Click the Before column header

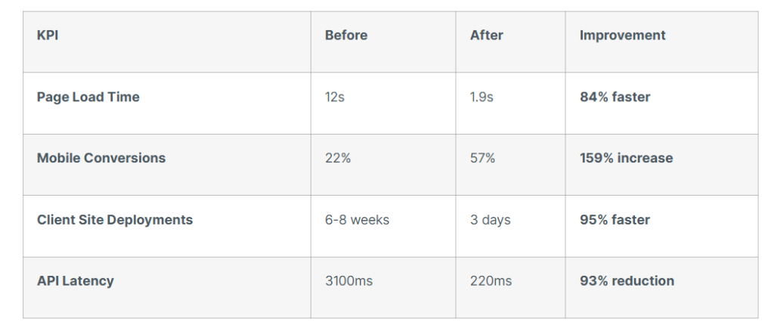pos(346,36)
